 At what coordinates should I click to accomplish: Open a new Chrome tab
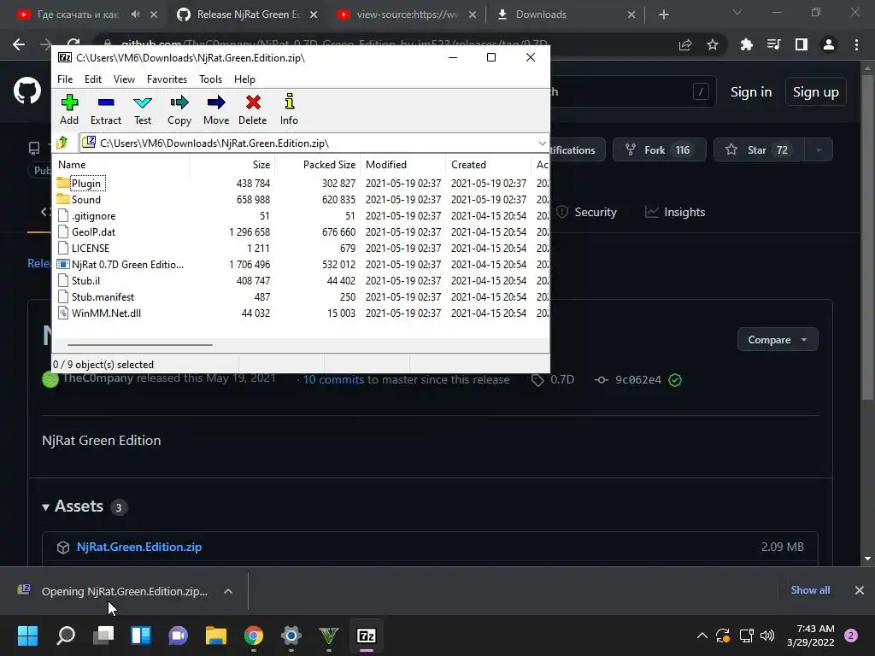(x=663, y=15)
